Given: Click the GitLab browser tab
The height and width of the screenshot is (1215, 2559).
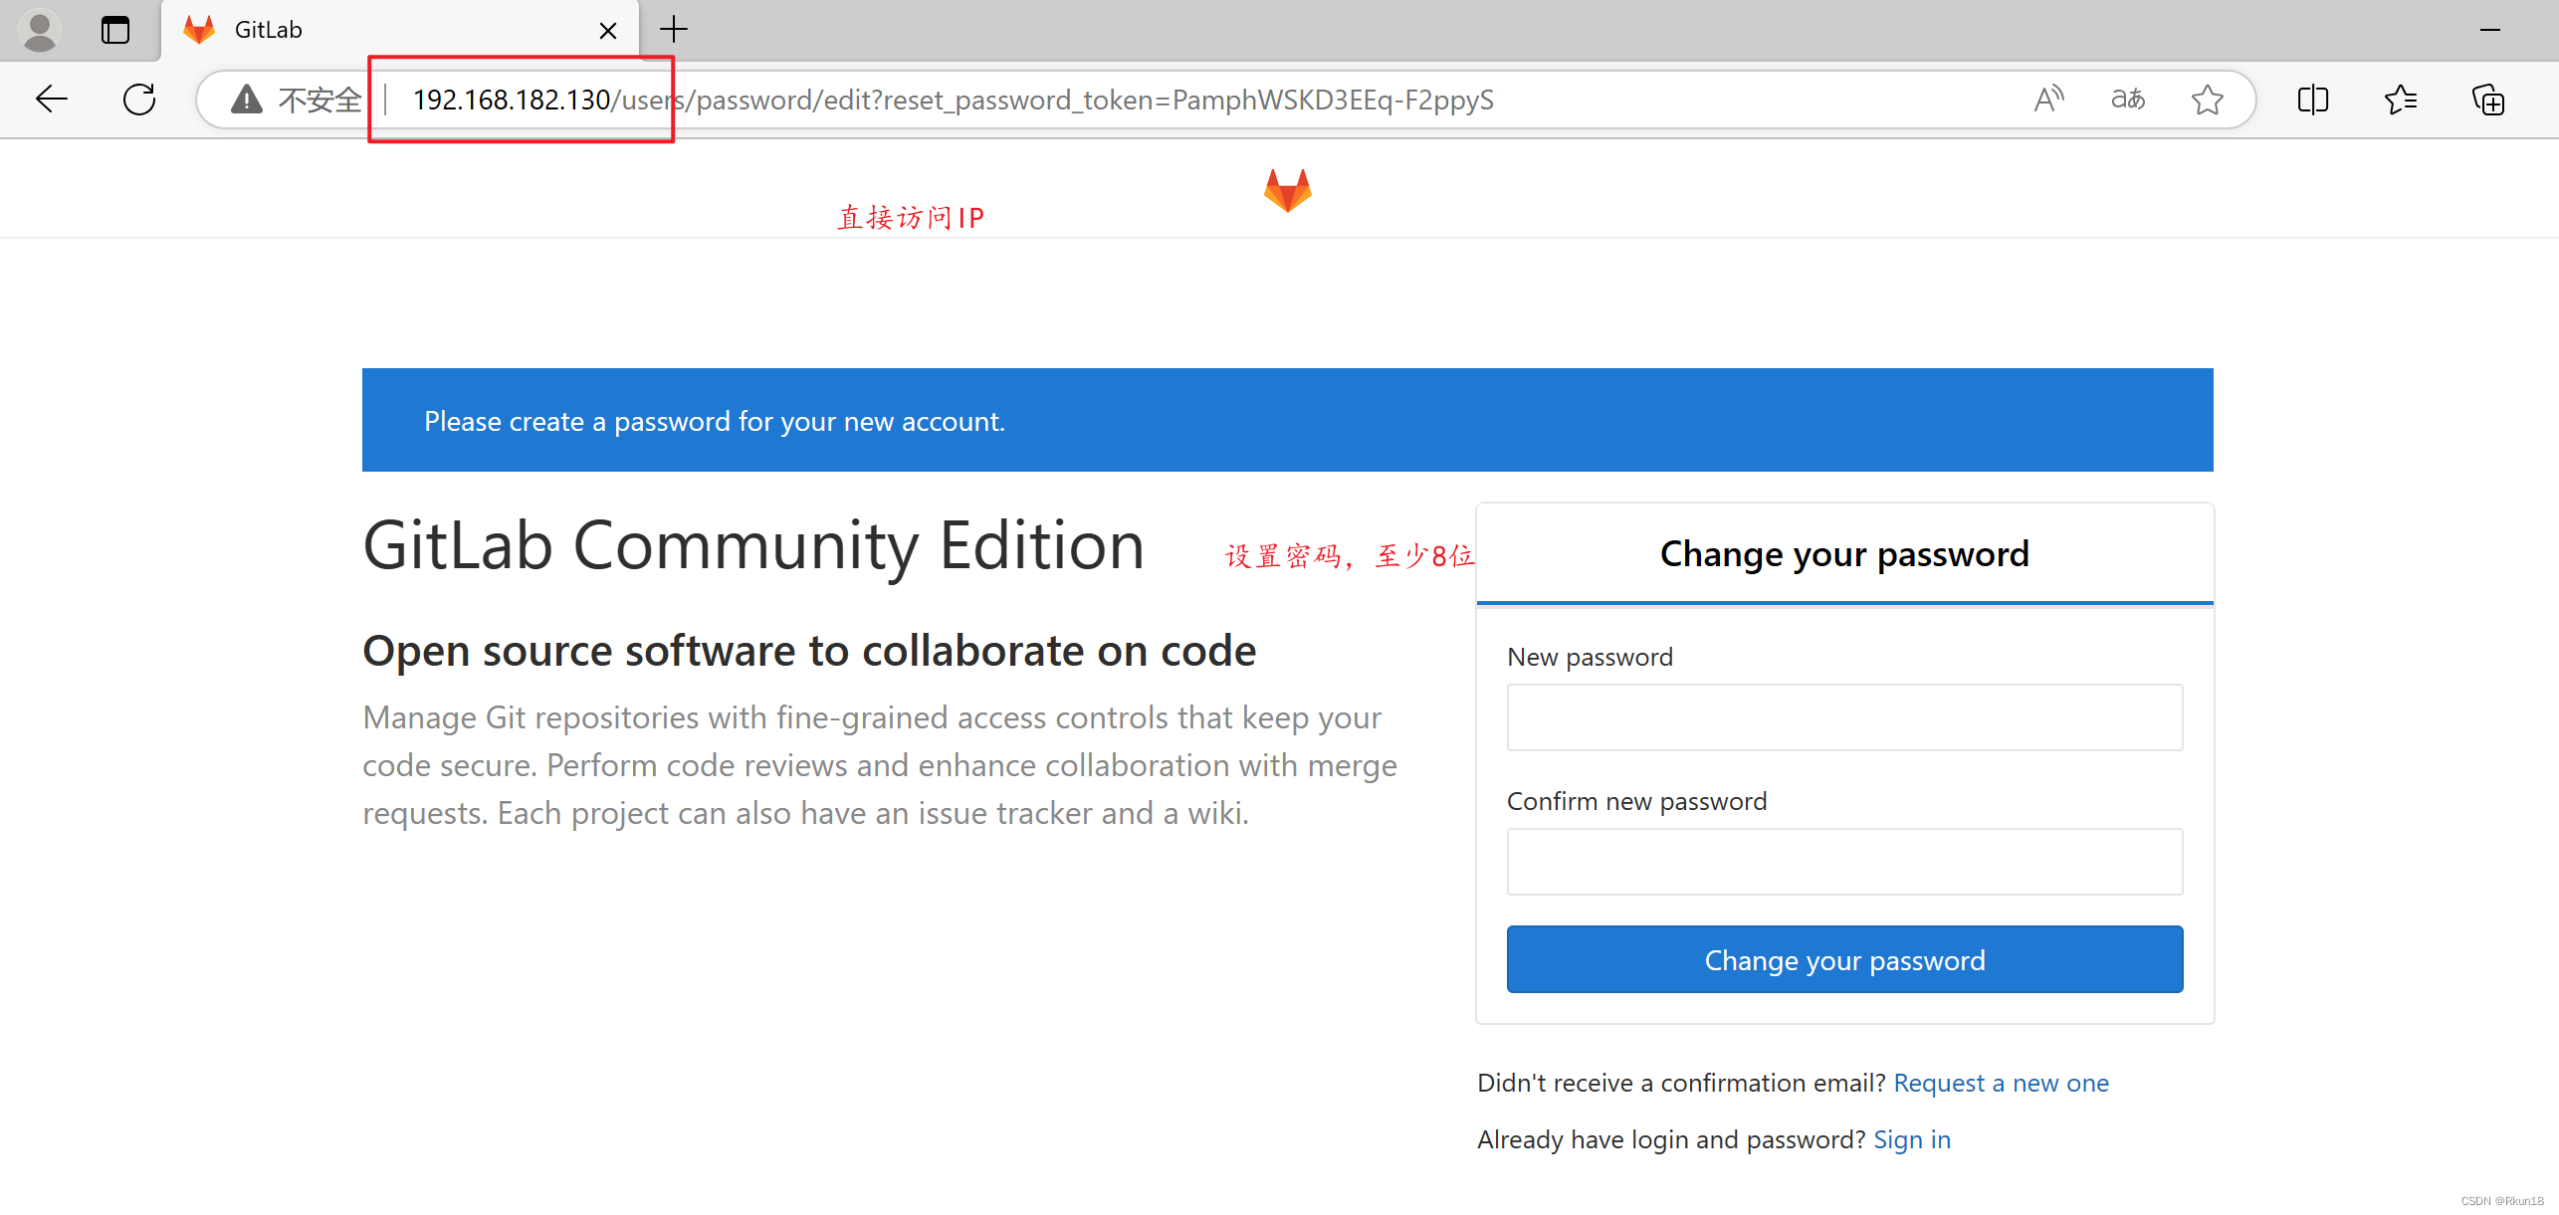Looking at the screenshot, I should [x=401, y=30].
